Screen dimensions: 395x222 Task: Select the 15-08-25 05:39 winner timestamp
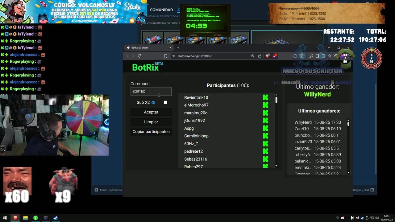[327, 155]
